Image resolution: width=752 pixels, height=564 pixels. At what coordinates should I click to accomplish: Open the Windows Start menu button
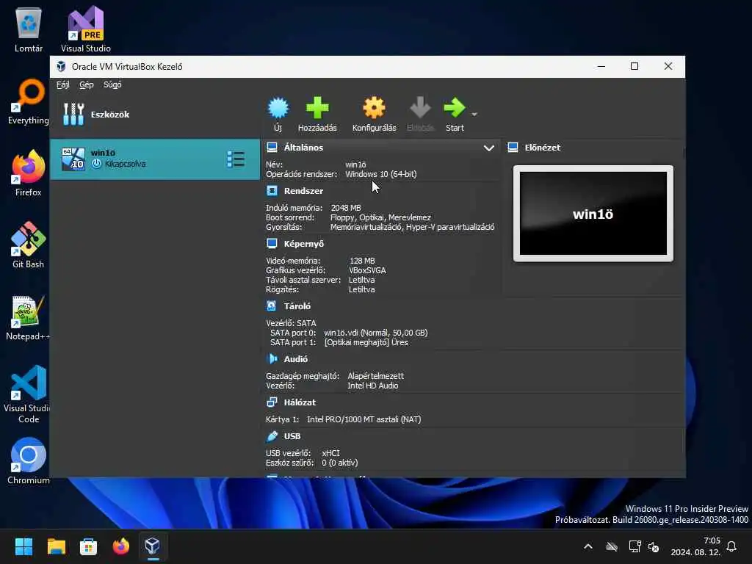pos(23,546)
